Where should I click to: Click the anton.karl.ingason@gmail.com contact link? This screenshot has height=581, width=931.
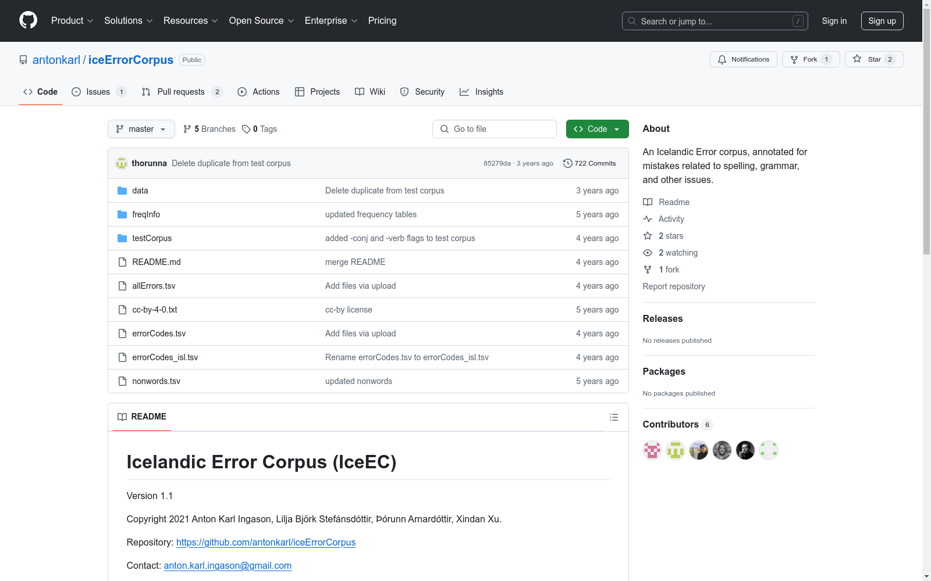pos(228,565)
